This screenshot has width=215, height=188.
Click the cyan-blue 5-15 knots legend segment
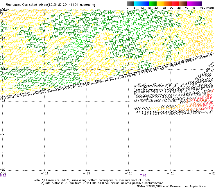coord(141,3)
